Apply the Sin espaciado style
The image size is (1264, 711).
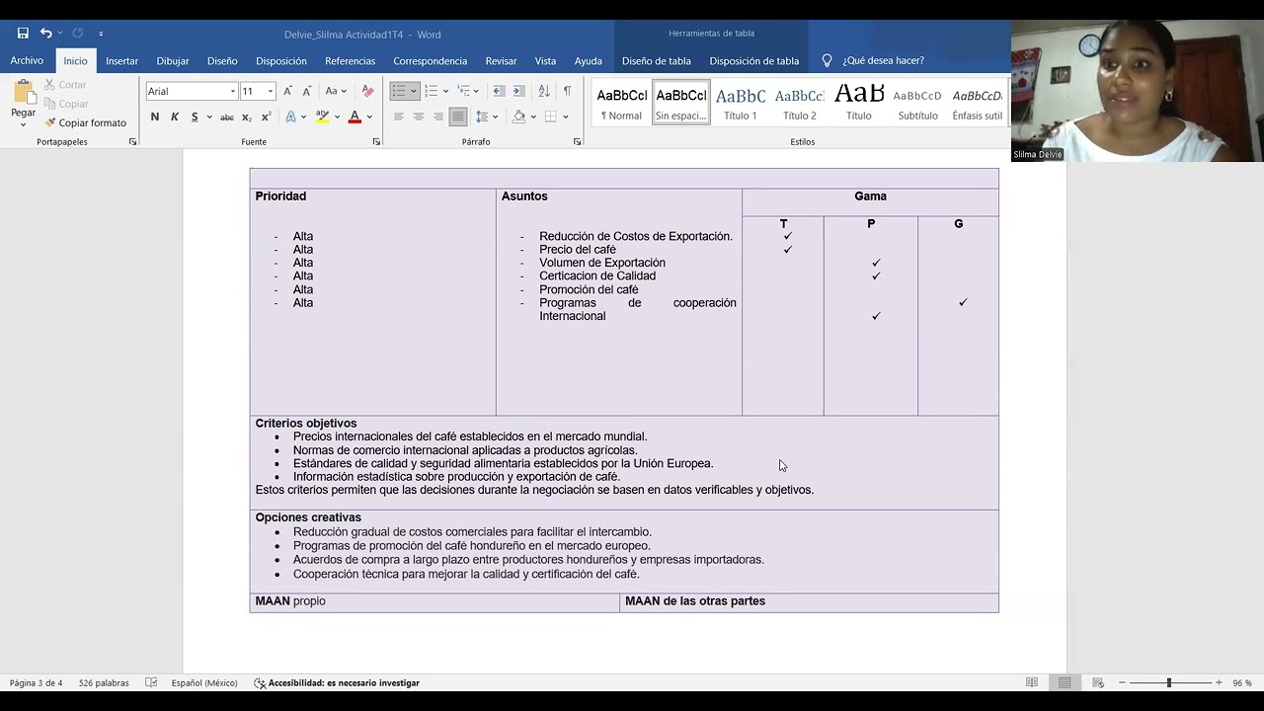[681, 103]
